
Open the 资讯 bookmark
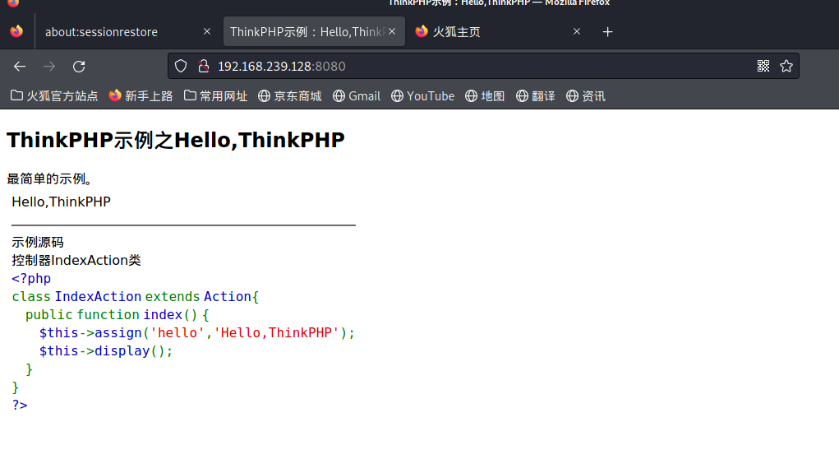(585, 96)
